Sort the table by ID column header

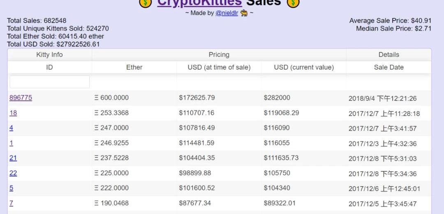[x=50, y=67]
